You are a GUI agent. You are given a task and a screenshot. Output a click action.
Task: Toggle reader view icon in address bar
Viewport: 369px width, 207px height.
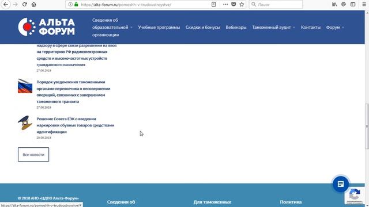point(214,5)
